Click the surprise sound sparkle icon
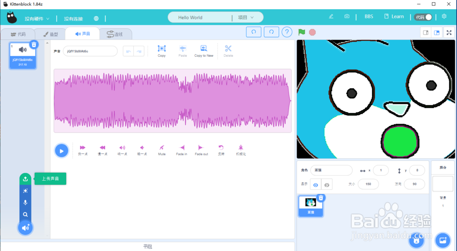 click(25, 191)
